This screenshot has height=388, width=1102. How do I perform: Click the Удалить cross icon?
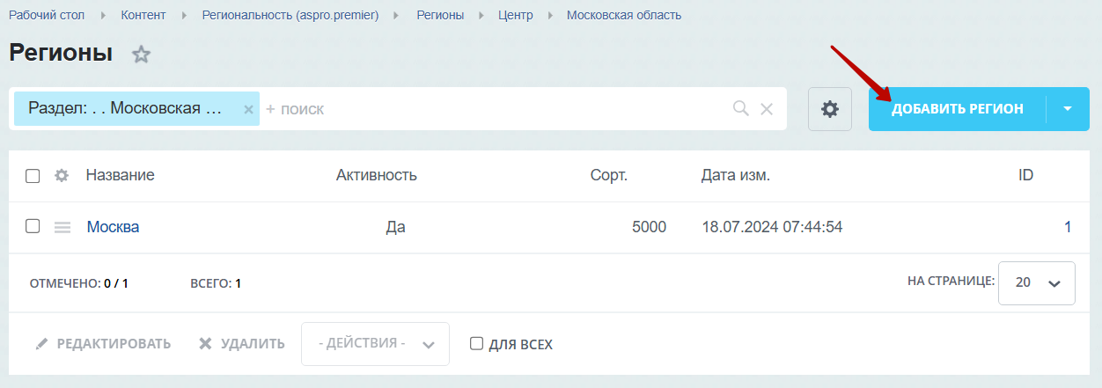tap(205, 343)
